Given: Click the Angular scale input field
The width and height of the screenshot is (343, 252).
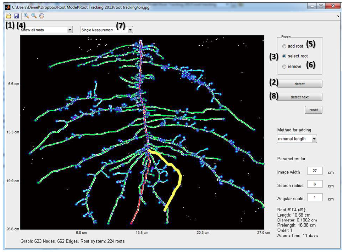Looking at the screenshot, I should coord(315,197).
